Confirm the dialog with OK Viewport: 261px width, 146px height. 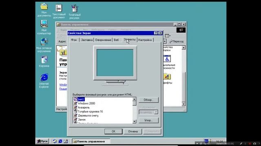pyautogui.click(x=113, y=131)
